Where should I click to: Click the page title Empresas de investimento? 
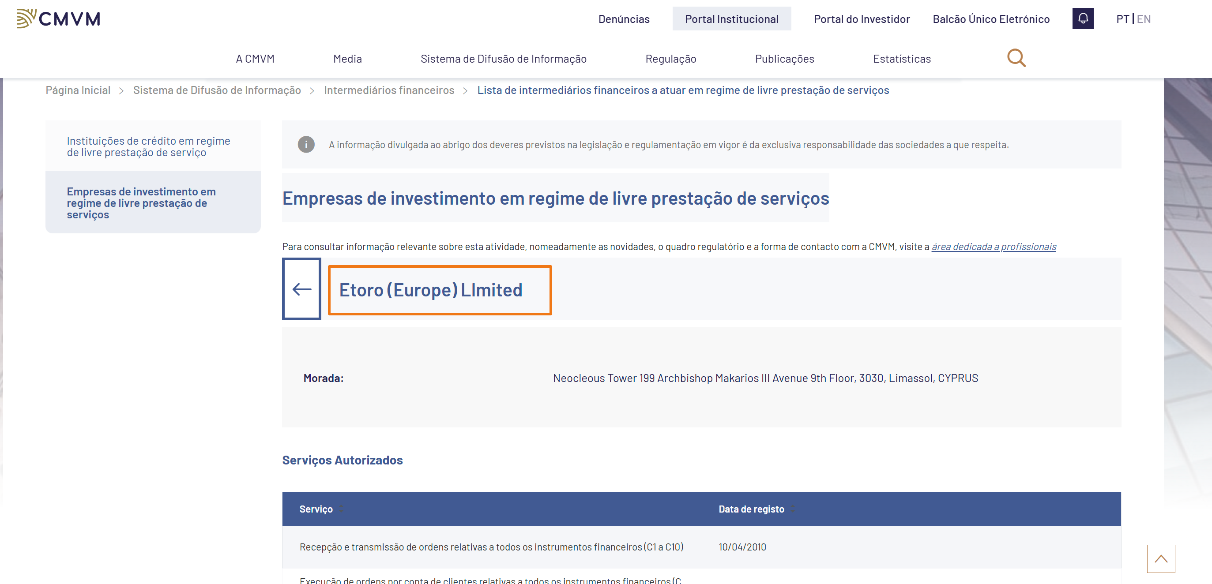(x=555, y=198)
